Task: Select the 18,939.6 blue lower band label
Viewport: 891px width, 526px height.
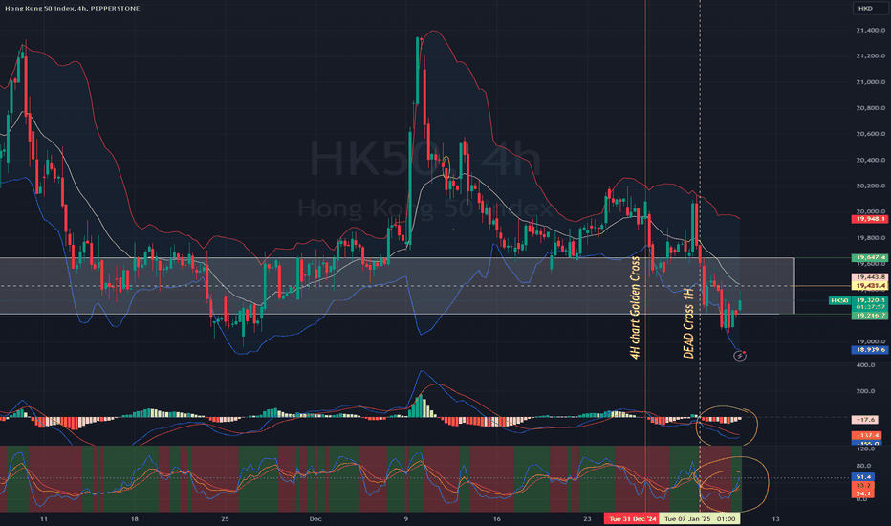Action: (870, 350)
